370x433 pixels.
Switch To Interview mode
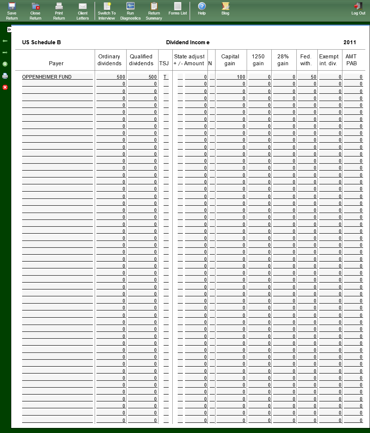pos(107,11)
